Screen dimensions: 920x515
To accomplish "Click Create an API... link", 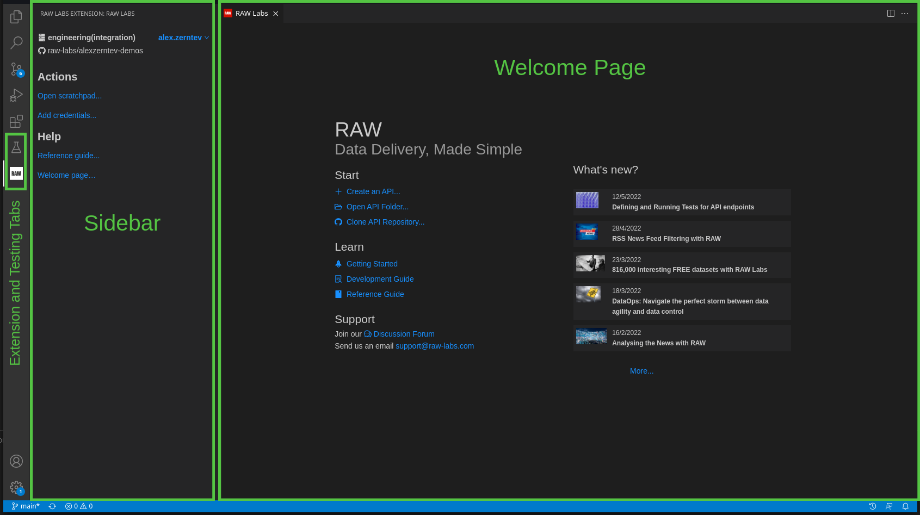I will [373, 191].
